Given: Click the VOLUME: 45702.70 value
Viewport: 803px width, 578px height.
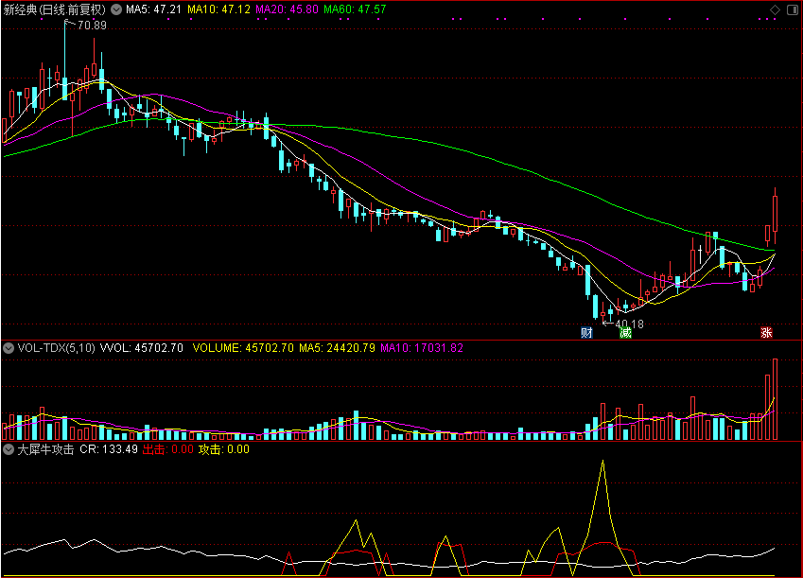Looking at the screenshot, I should pos(243,348).
